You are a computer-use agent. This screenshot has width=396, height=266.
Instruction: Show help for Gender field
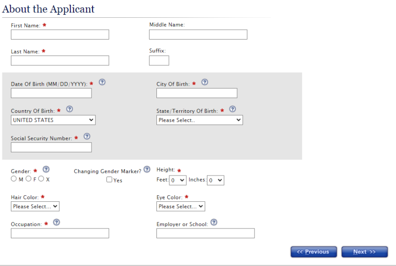(46, 169)
